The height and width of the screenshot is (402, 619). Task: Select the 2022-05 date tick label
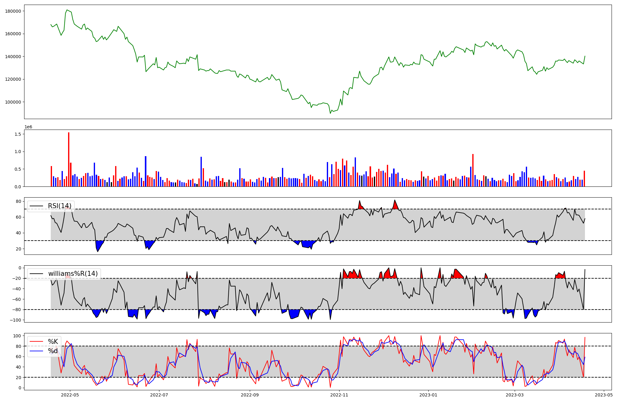[x=70, y=395]
